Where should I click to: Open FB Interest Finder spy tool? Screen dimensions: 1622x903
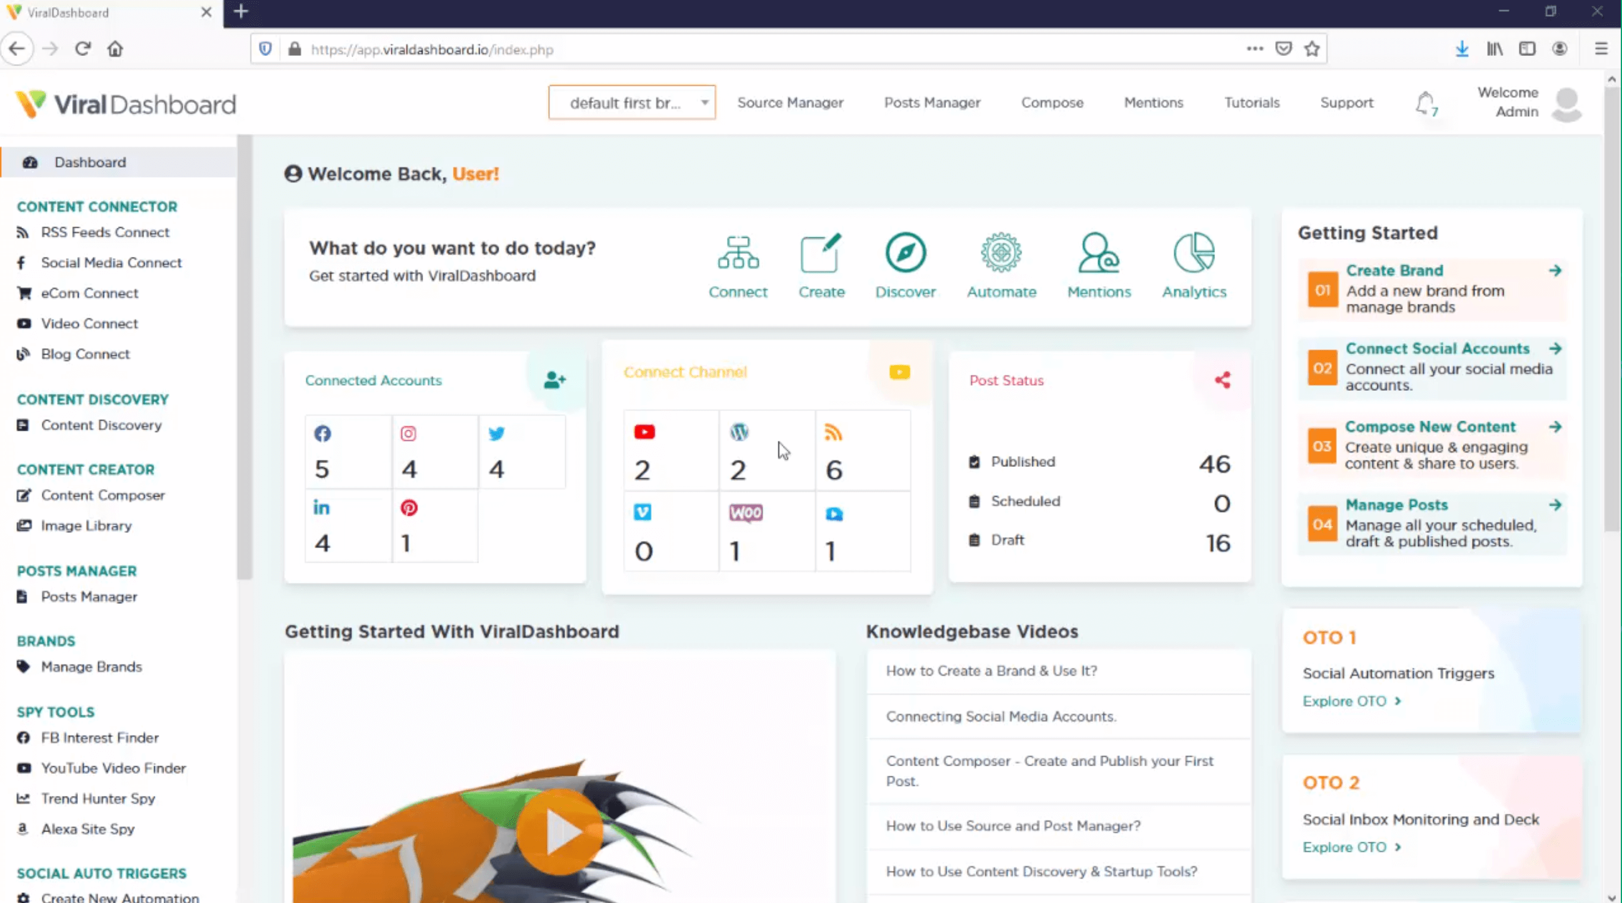tap(99, 738)
